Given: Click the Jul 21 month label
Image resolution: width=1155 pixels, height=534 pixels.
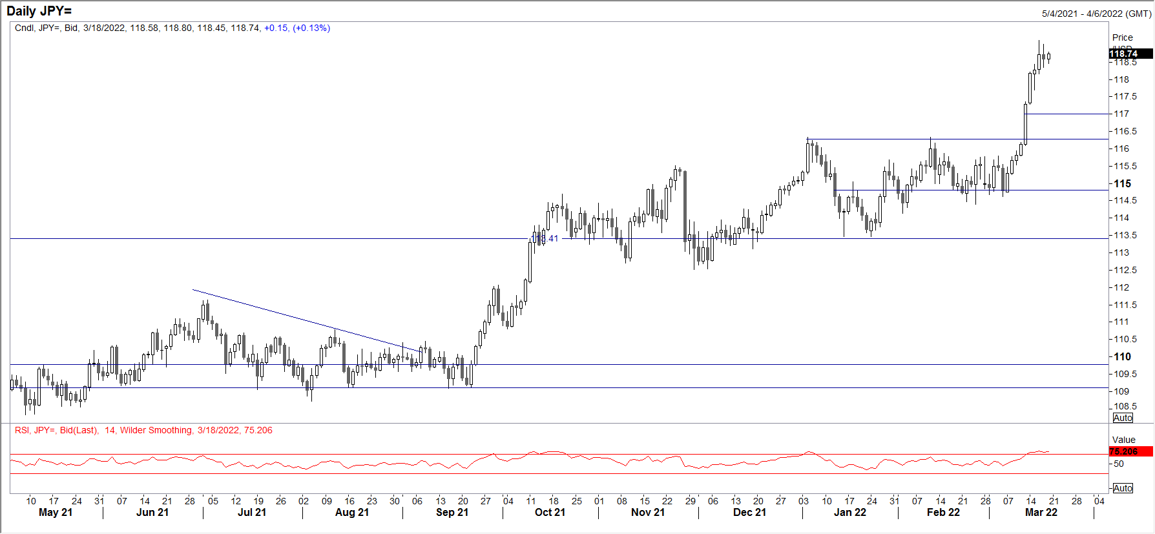Looking at the screenshot, I should (x=252, y=512).
